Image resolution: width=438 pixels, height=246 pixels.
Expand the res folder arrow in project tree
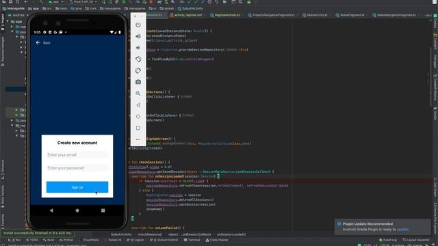point(12,126)
